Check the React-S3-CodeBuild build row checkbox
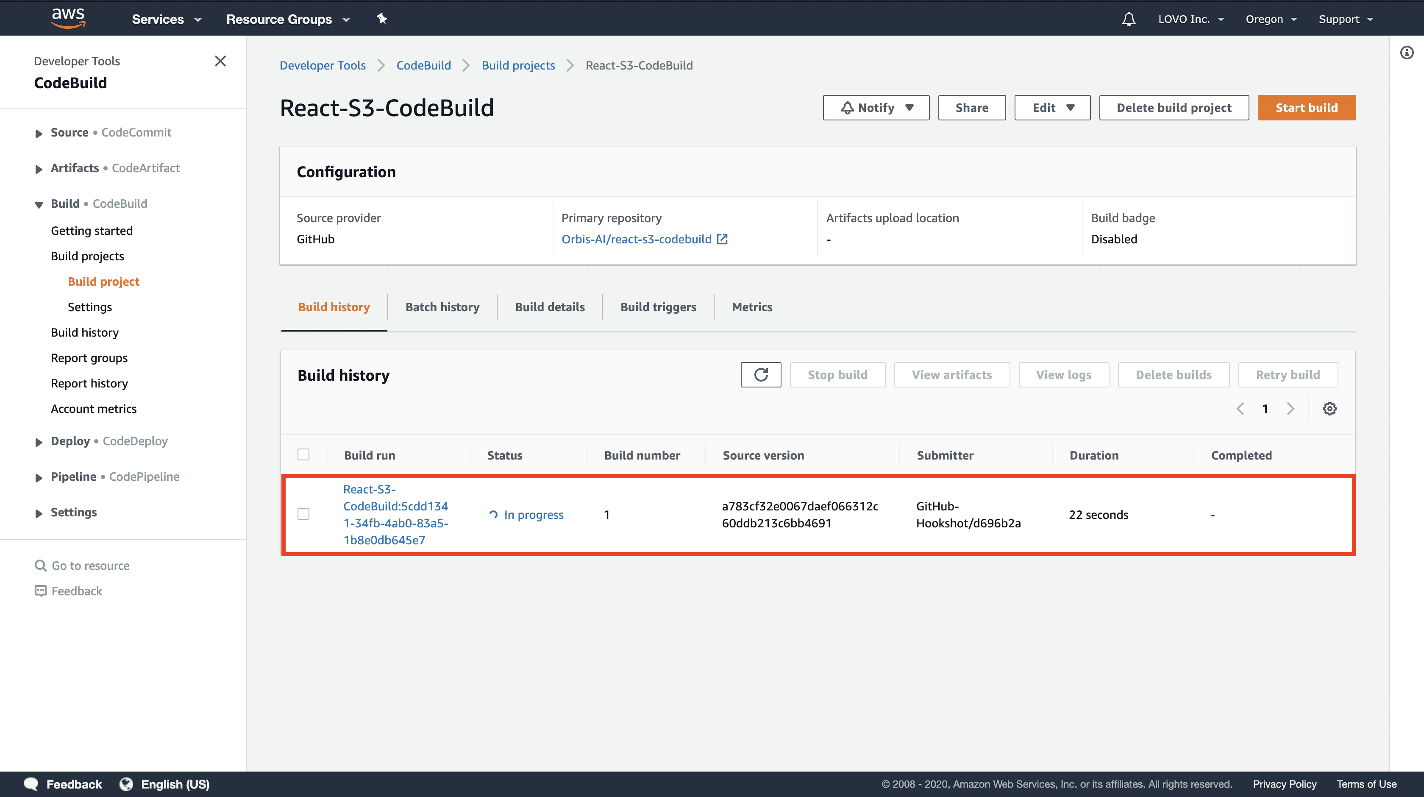The image size is (1424, 797). click(x=303, y=514)
